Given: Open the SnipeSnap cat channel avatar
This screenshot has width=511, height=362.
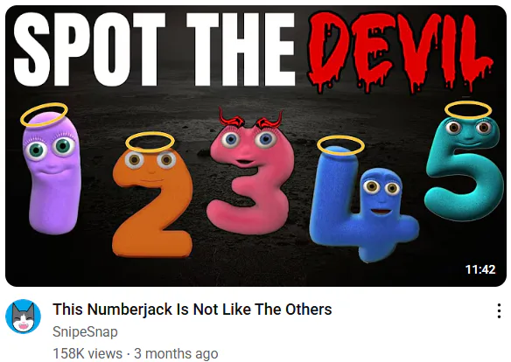Looking at the screenshot, I should click(x=23, y=317).
